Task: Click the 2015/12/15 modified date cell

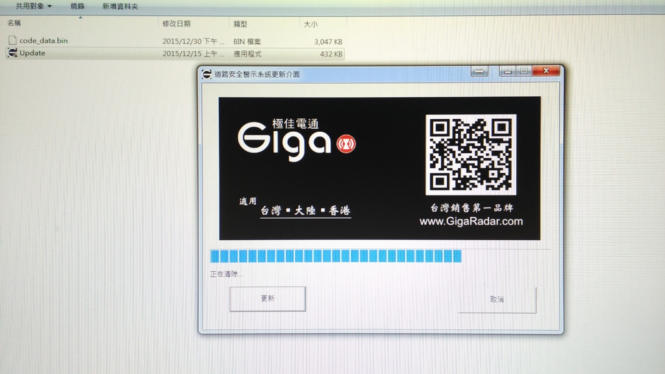Action: (194, 54)
